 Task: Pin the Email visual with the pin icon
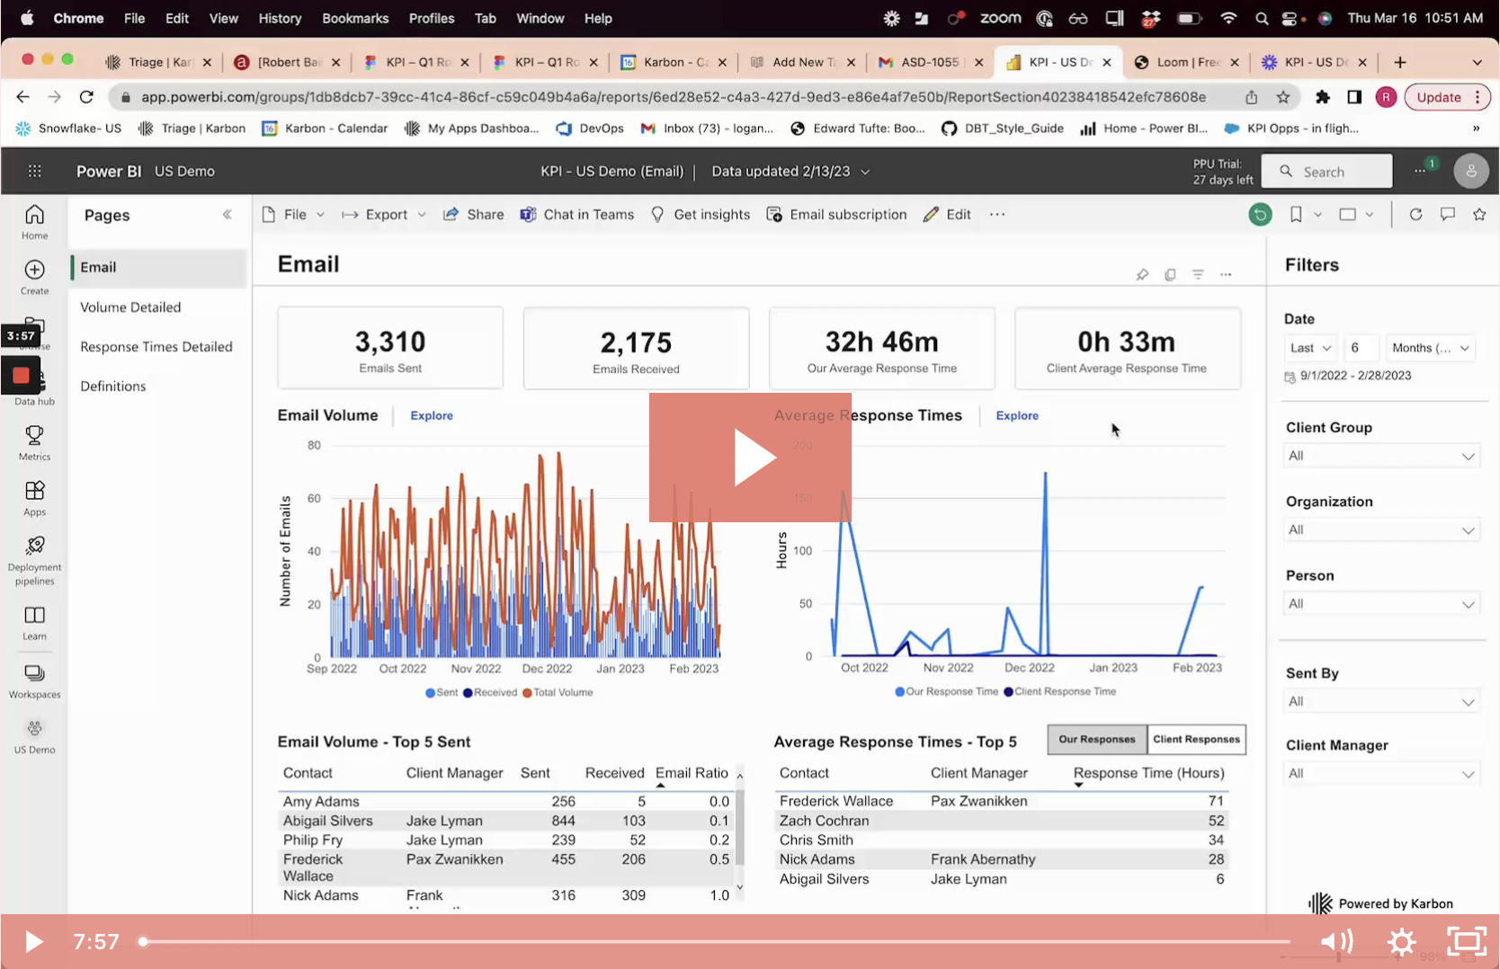[x=1142, y=275]
